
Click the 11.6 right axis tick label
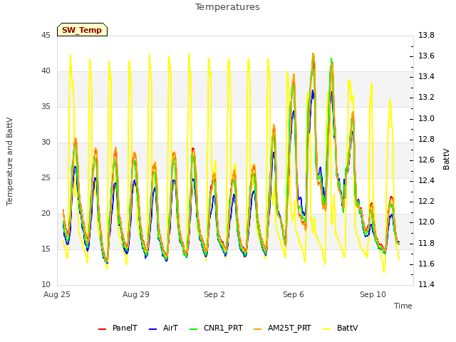pos(426,264)
